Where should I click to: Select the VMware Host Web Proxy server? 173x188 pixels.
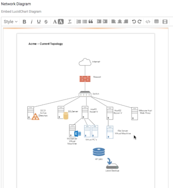coord(134,114)
